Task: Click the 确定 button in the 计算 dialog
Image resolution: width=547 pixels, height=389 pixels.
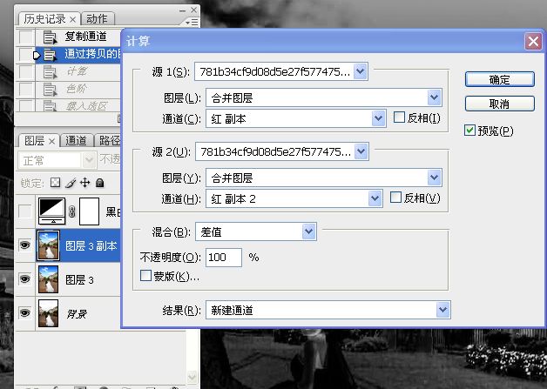Action: [500, 79]
